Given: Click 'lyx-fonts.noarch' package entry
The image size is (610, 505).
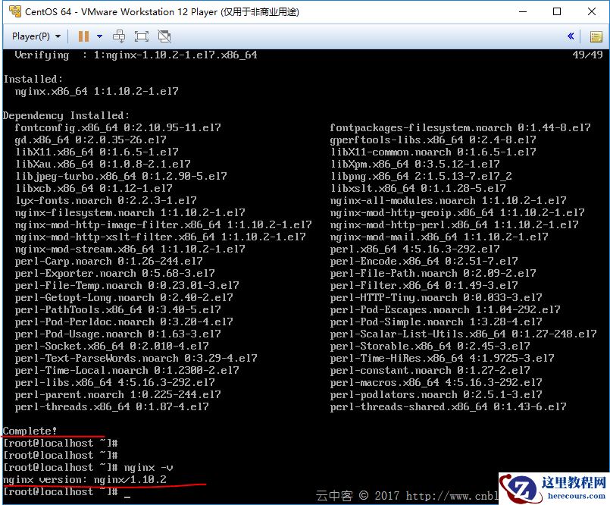Looking at the screenshot, I should [105, 200].
